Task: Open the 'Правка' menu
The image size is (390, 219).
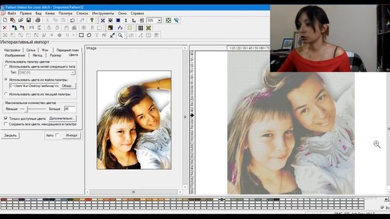Action: pyautogui.click(x=26, y=13)
